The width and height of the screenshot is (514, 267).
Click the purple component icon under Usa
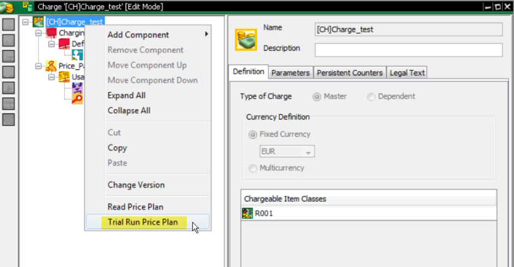[x=77, y=88]
